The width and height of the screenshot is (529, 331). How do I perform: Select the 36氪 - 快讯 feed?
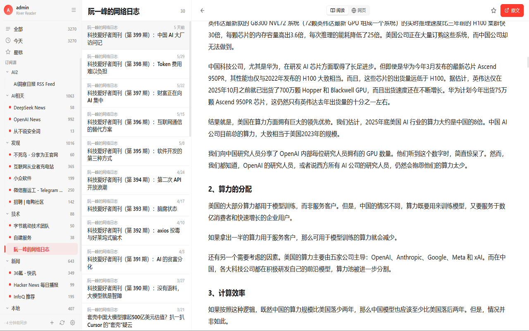point(41,273)
